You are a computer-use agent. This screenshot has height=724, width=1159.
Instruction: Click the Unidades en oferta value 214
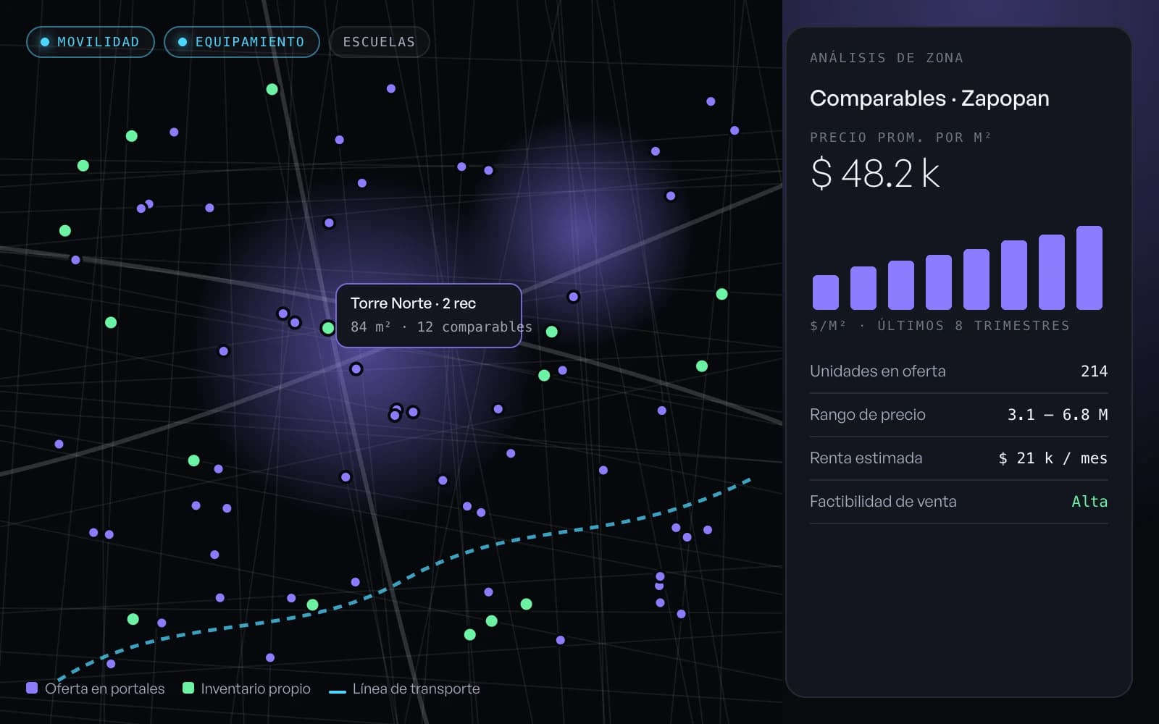coord(1094,371)
